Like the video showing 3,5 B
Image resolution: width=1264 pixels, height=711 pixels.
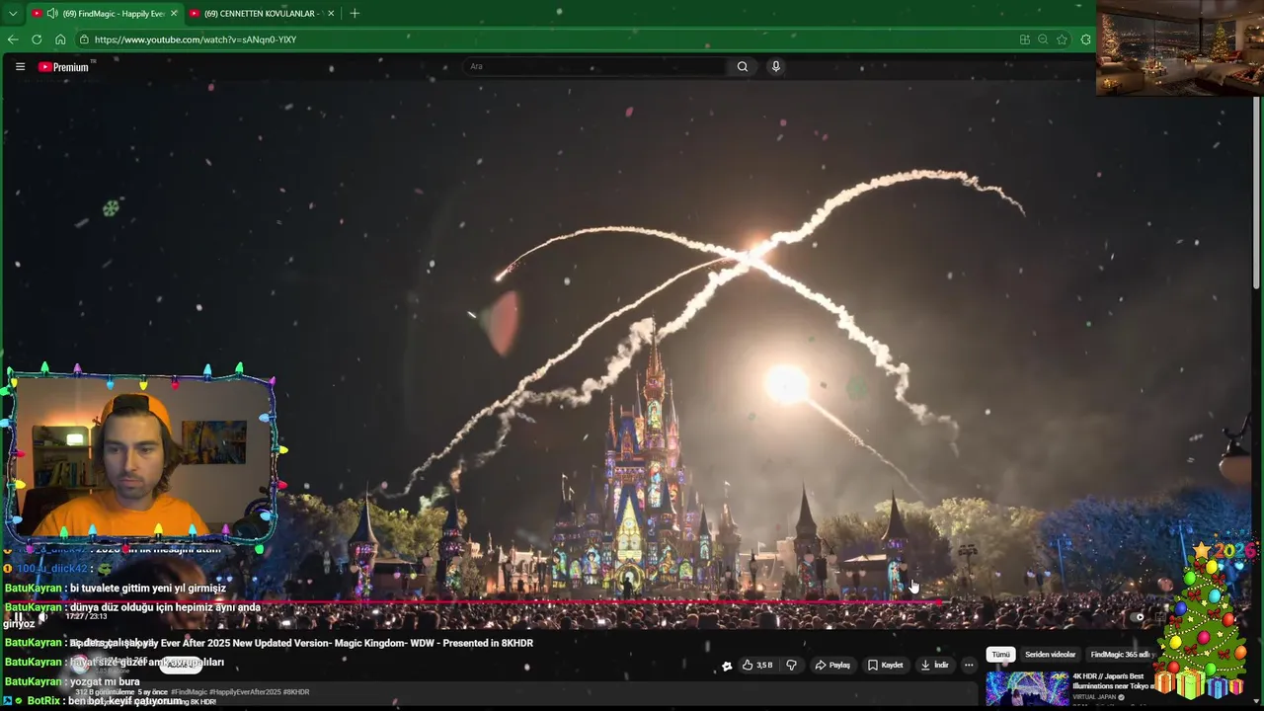pos(757,665)
